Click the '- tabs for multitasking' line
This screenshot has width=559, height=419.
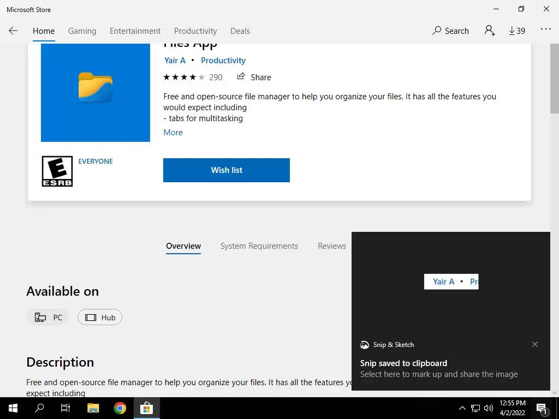tap(203, 118)
